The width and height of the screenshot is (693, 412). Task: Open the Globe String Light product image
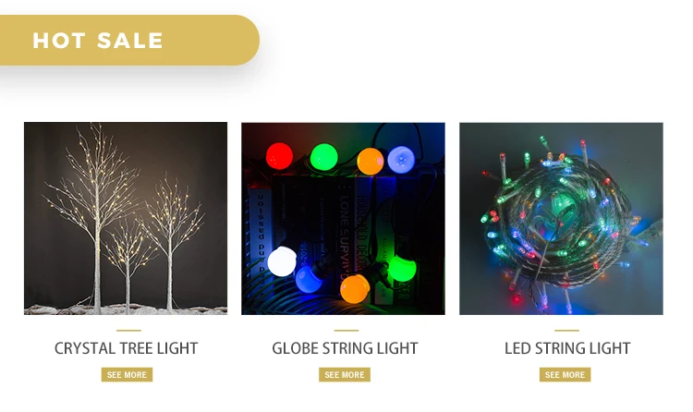344,218
